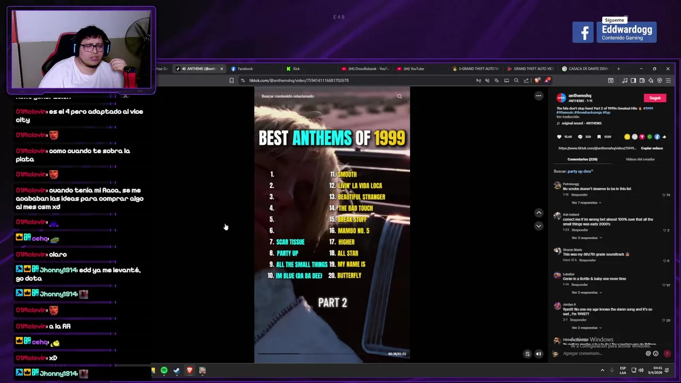Share video to Facebook from TikTok panel
681x383 pixels.
pos(657,137)
